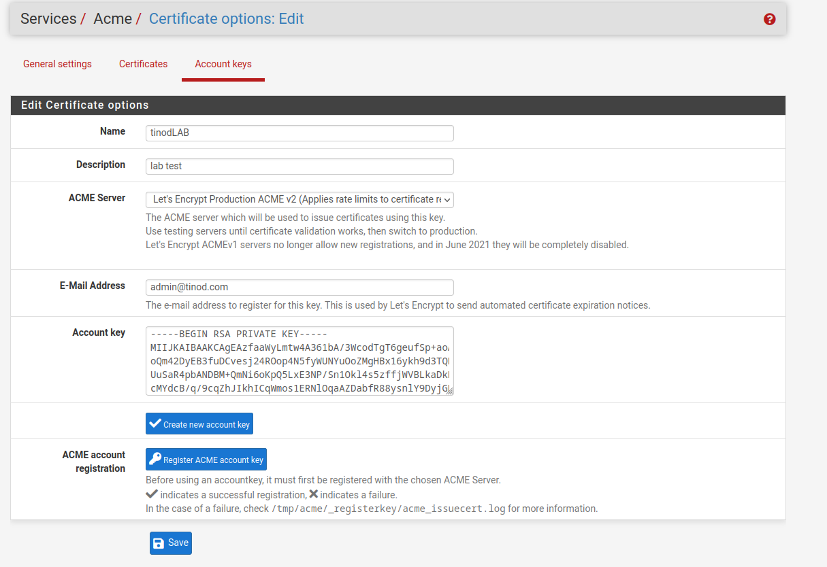The width and height of the screenshot is (827, 567).
Task: Focus the Name field containing tinodLAB
Action: (x=299, y=133)
